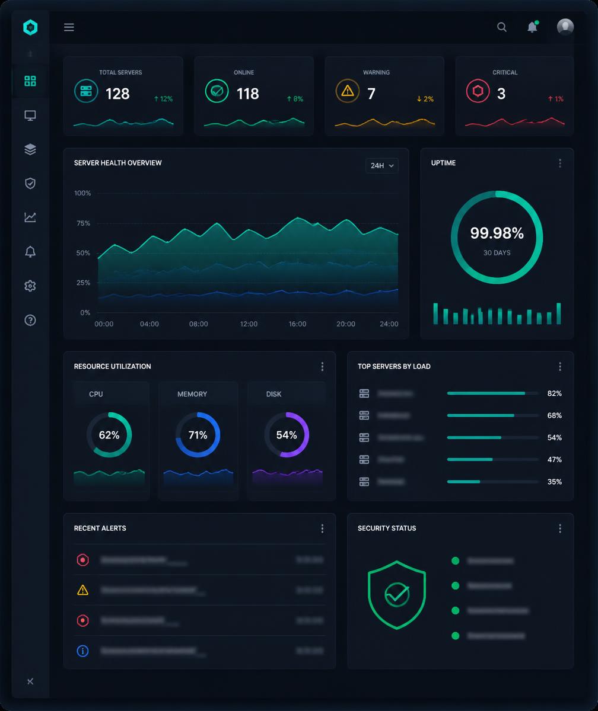Click the 35% load value

pyautogui.click(x=555, y=482)
